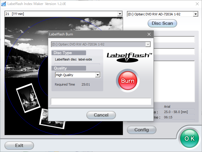Click the top text field under Disc Scan
Viewport: 202px width, 152px height.
pyautogui.click(x=174, y=40)
